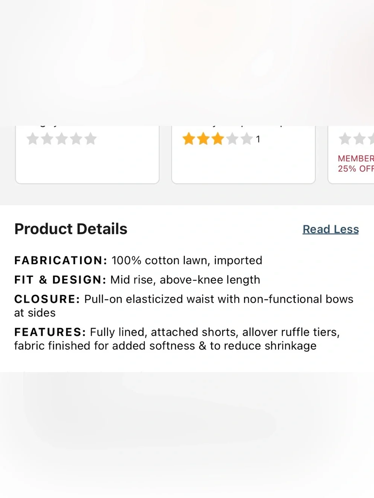This screenshot has height=498, width=374.
Task: Select the FIT & DESIGN mid rise line
Action: pos(137,280)
